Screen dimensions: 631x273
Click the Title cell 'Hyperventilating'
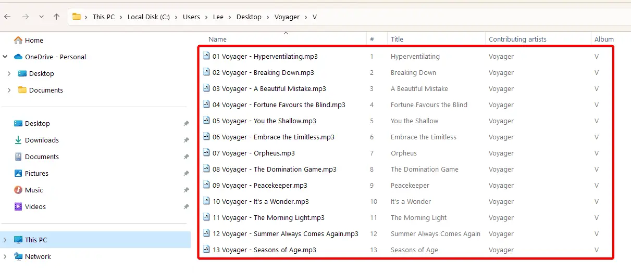click(415, 56)
